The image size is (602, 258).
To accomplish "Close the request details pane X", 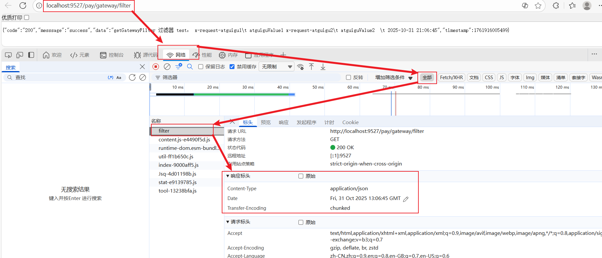I will coord(232,122).
